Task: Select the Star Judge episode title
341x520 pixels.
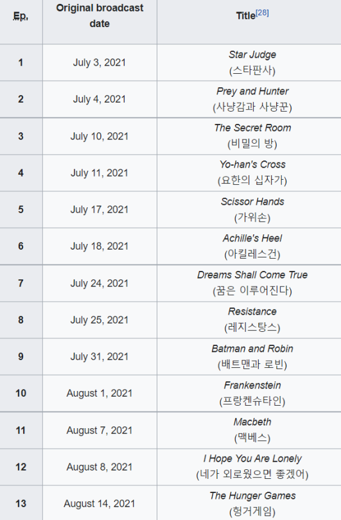Action: pyautogui.click(x=252, y=55)
